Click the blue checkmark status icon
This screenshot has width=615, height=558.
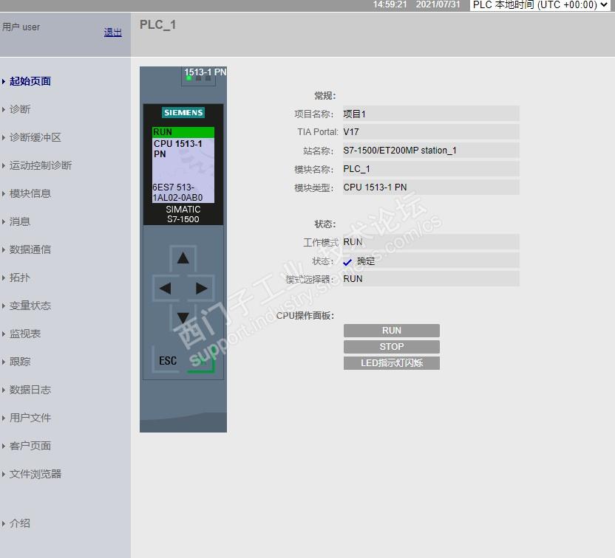coord(347,262)
